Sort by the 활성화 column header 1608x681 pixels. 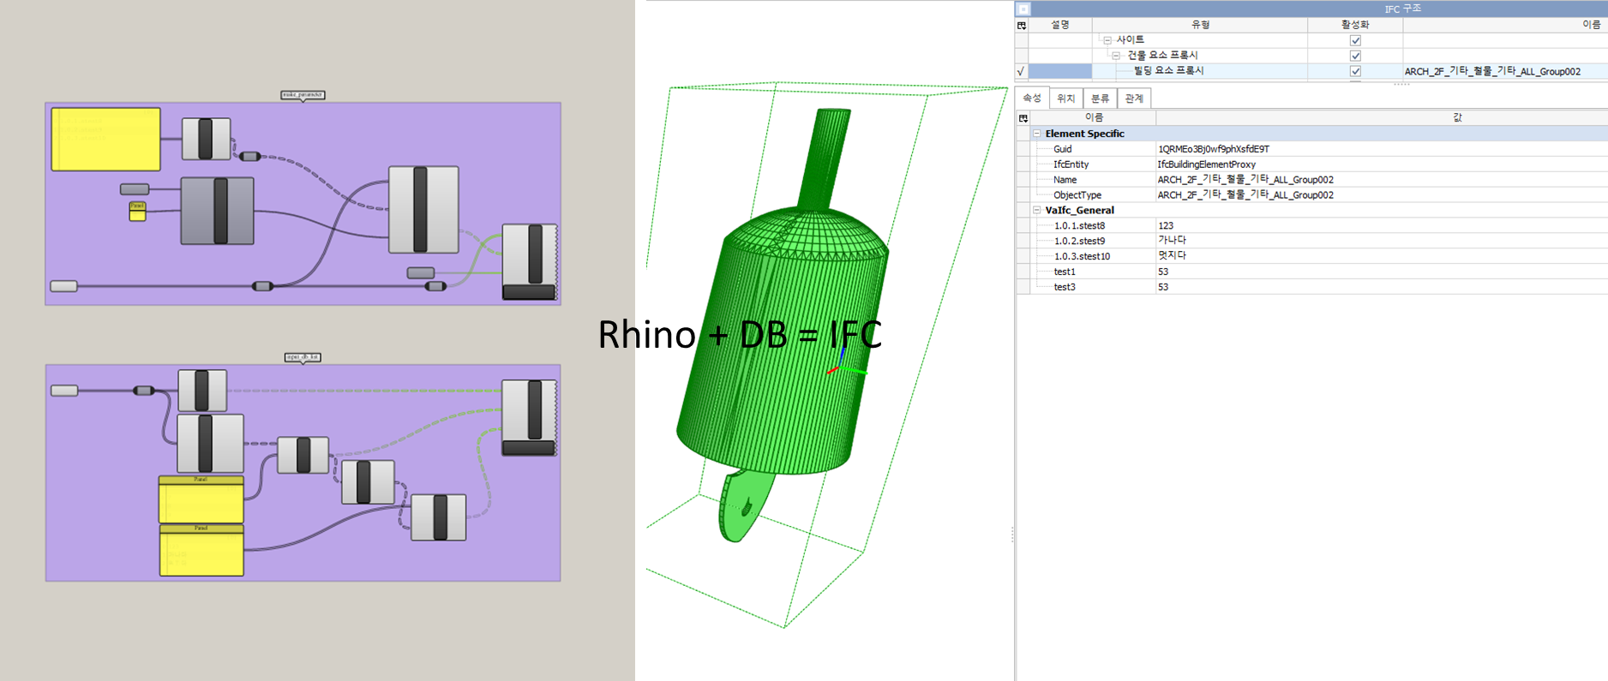click(1355, 25)
